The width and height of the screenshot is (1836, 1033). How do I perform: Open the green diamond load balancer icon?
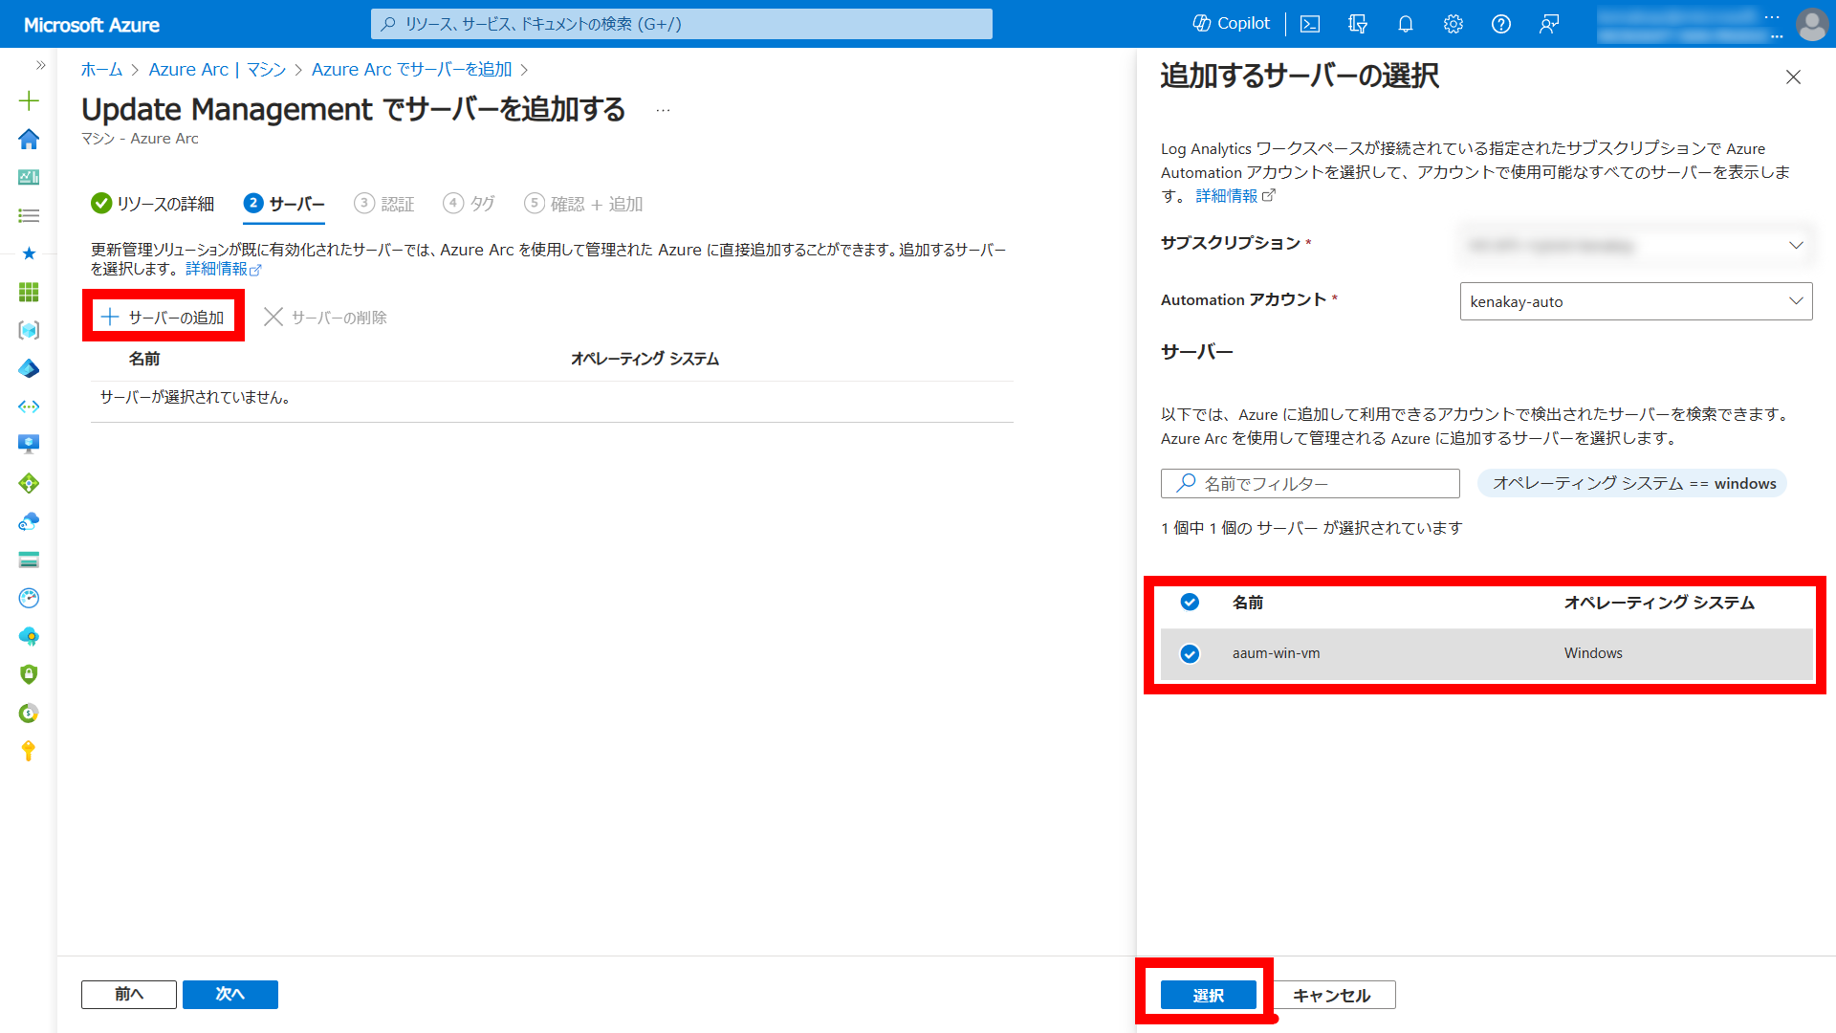point(29,483)
